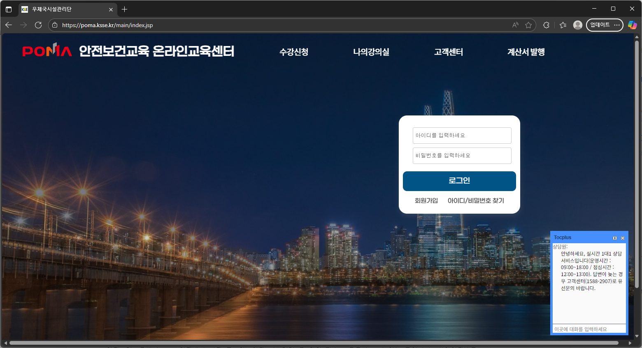Open the browser extensions puzzle icon
This screenshot has height=348, width=642.
tap(546, 25)
